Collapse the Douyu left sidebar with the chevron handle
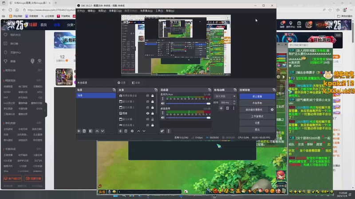This screenshot has height=199, width=355. click(x=45, y=110)
